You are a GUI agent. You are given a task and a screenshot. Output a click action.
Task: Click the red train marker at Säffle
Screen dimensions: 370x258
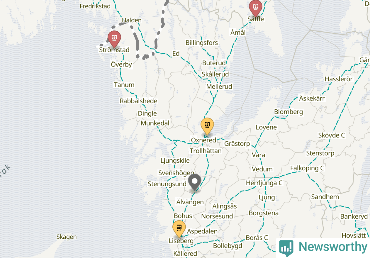click(255, 7)
